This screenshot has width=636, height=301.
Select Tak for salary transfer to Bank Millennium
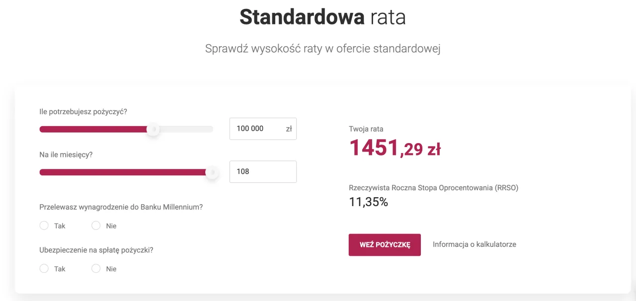44,226
